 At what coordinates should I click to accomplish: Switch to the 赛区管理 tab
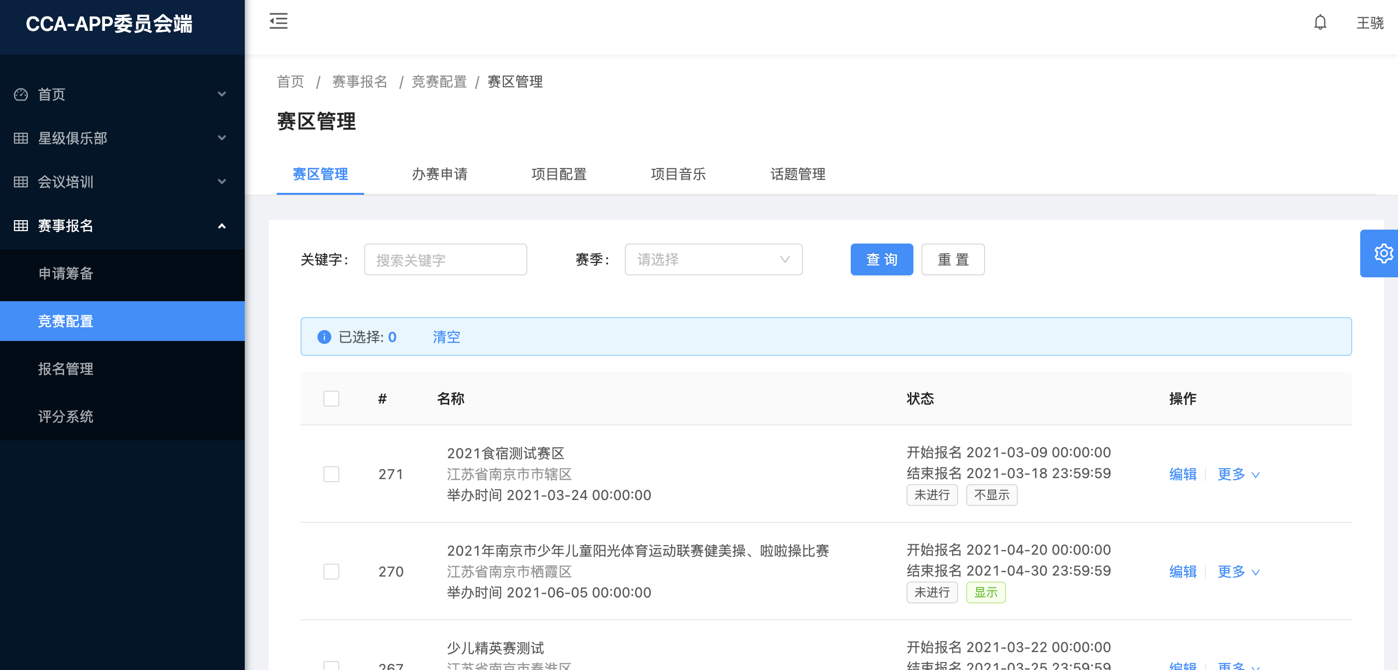pyautogui.click(x=320, y=174)
